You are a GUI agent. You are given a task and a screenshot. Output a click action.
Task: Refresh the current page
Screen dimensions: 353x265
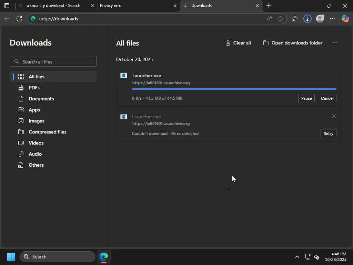[19, 19]
